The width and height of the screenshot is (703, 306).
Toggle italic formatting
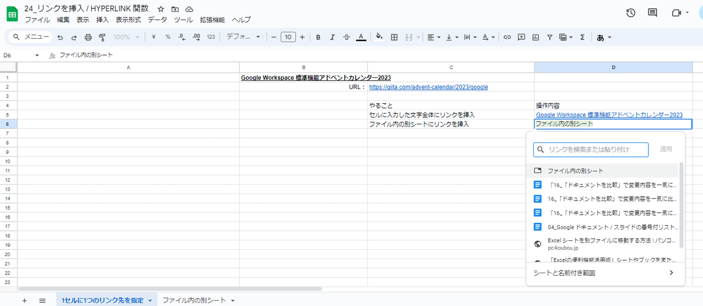coord(332,37)
